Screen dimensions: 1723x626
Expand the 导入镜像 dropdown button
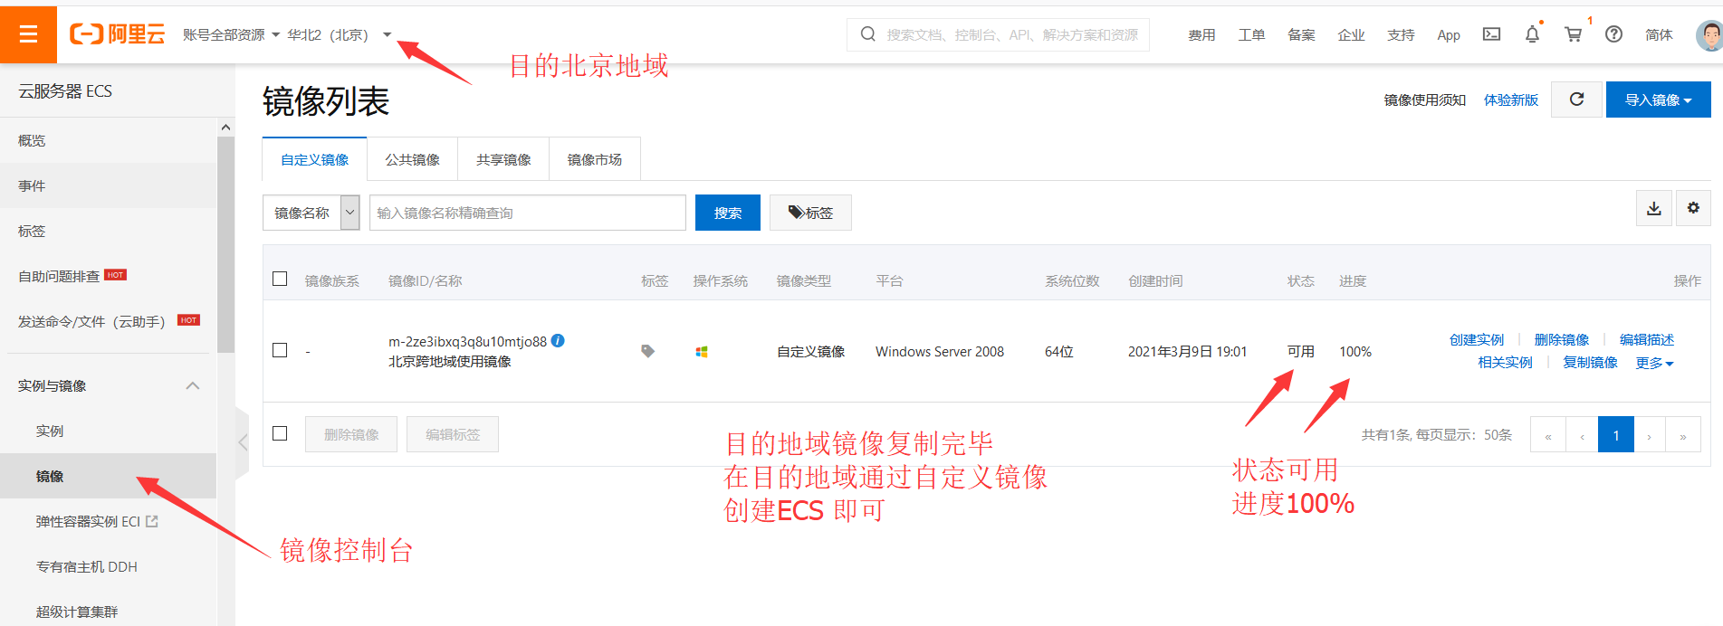(1658, 100)
